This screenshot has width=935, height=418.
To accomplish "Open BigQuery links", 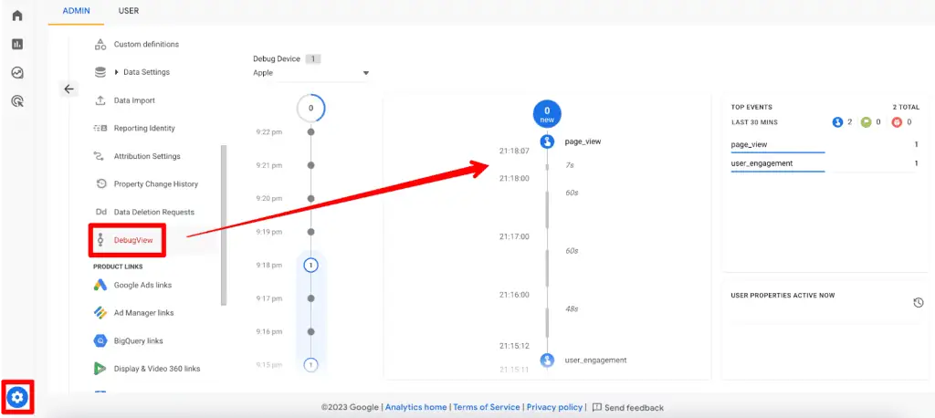I will pyautogui.click(x=139, y=340).
